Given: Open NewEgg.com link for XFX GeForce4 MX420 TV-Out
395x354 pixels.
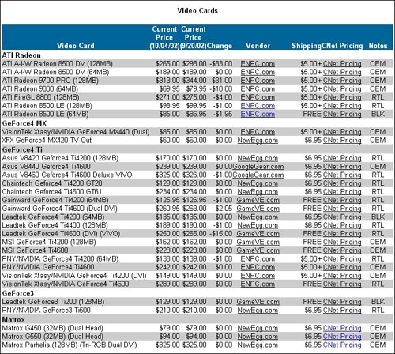Looking at the screenshot, I should tap(258, 141).
